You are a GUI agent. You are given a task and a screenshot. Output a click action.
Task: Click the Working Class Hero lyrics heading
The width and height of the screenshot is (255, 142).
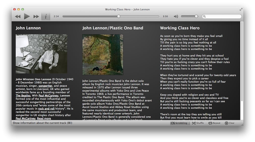[180, 28]
